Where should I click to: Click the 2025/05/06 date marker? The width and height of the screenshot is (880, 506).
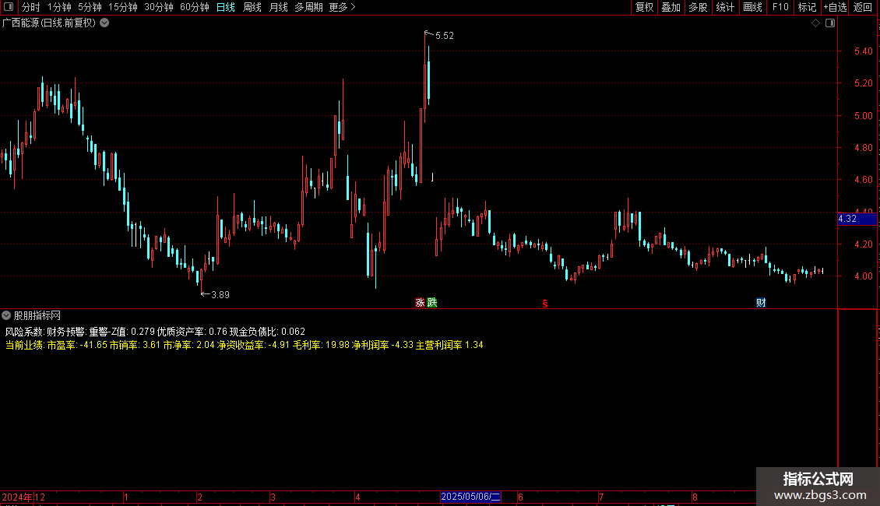tap(470, 497)
